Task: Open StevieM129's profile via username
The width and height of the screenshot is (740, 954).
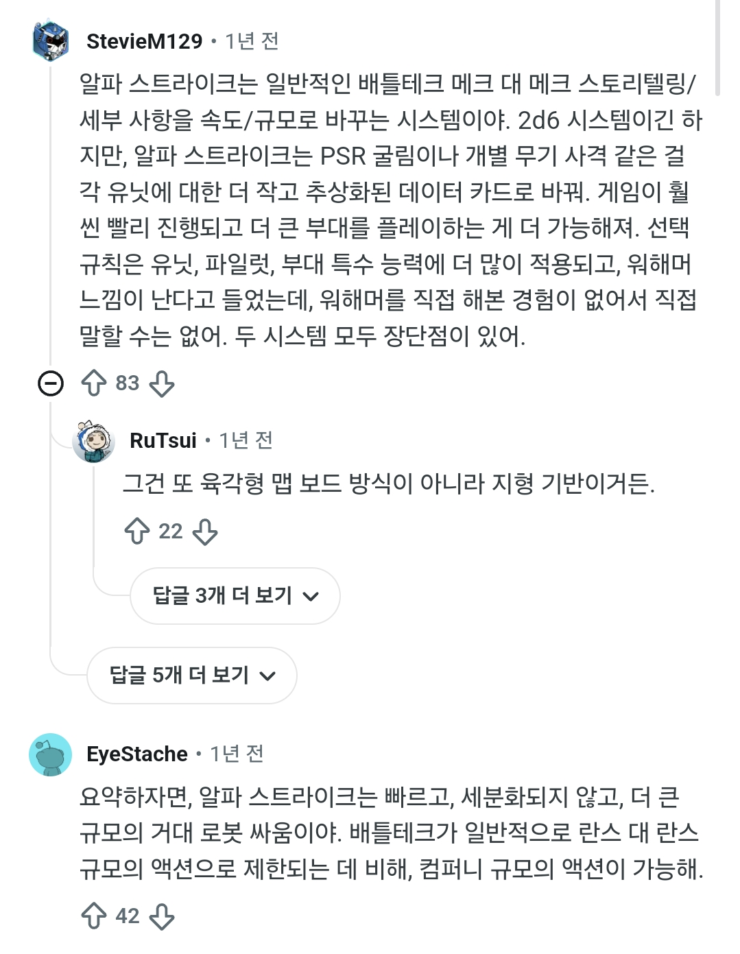Action: pyautogui.click(x=144, y=41)
